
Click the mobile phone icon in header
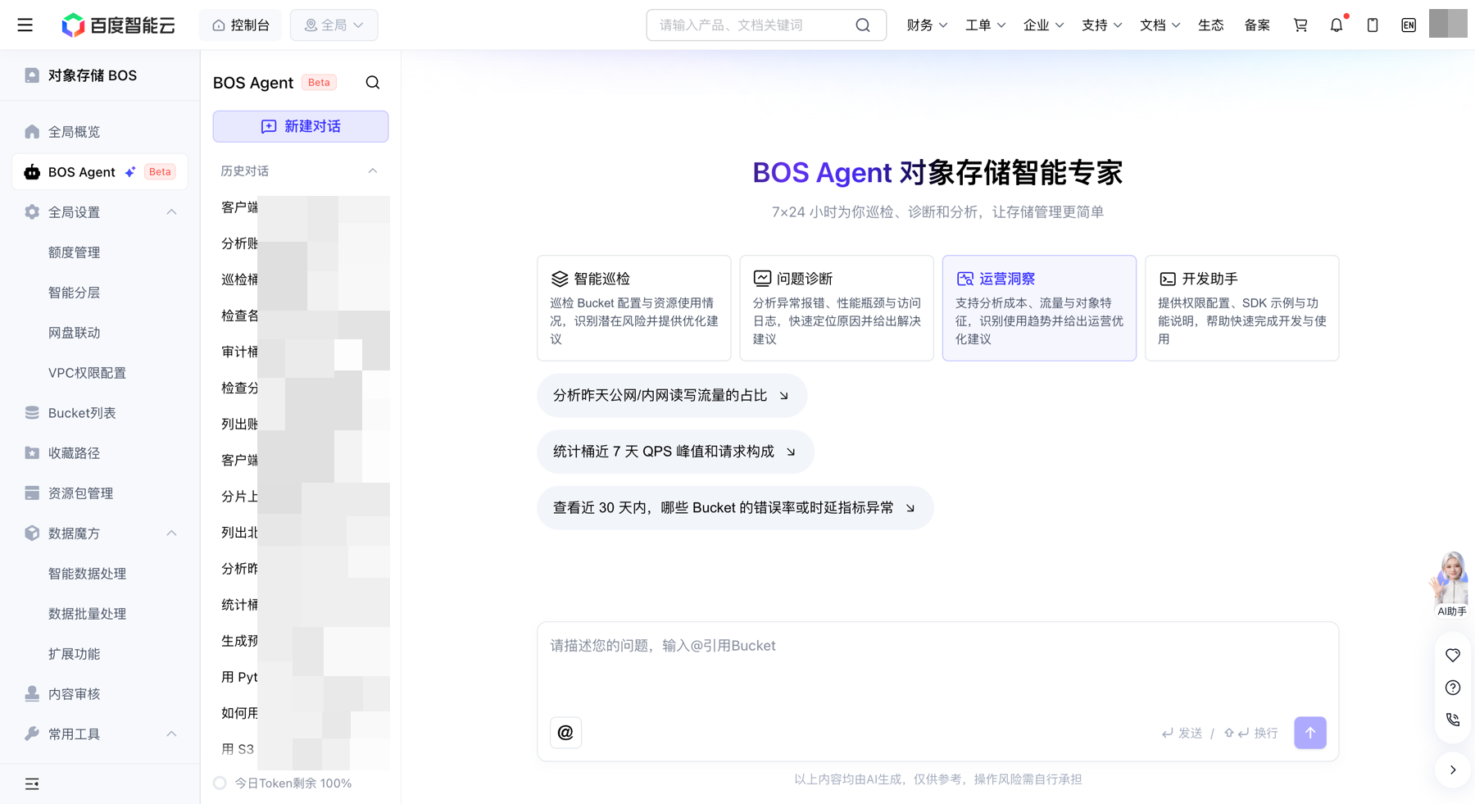(x=1373, y=25)
